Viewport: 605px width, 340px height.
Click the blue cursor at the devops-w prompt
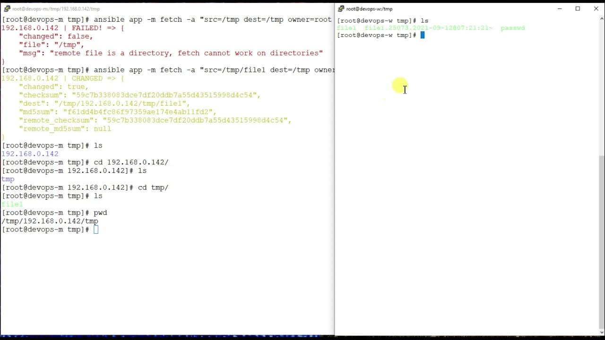click(x=423, y=35)
